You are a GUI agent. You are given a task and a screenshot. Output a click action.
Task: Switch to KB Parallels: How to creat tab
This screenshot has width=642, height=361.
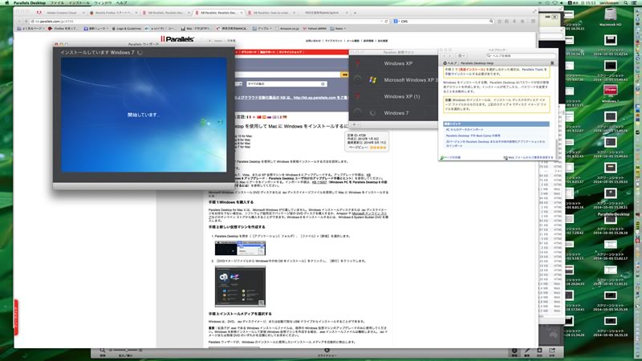[x=271, y=13]
